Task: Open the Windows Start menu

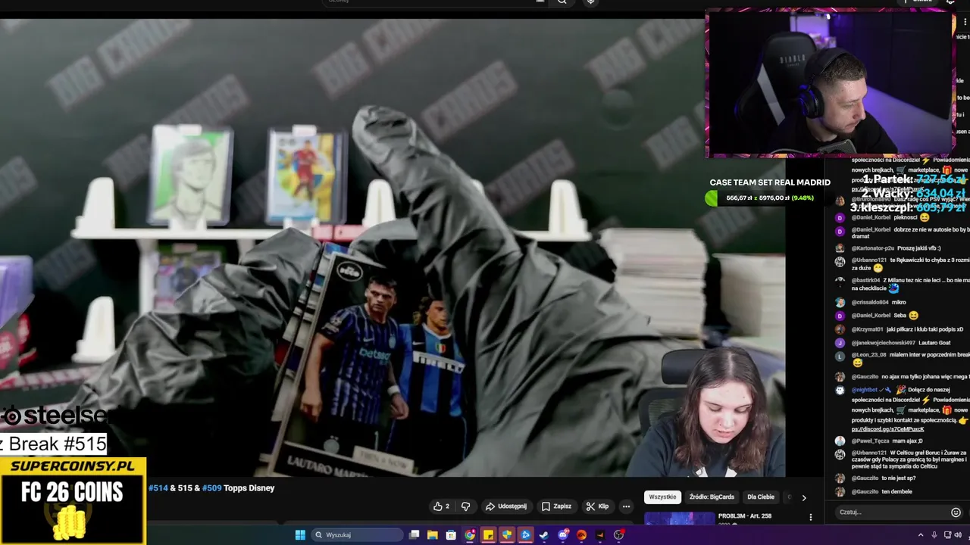Action: [x=300, y=535]
